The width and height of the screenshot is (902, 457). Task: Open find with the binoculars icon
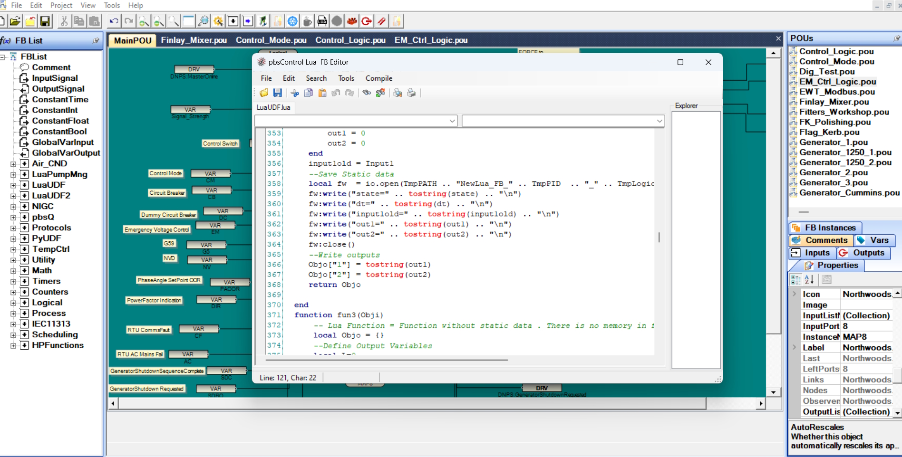coord(366,93)
